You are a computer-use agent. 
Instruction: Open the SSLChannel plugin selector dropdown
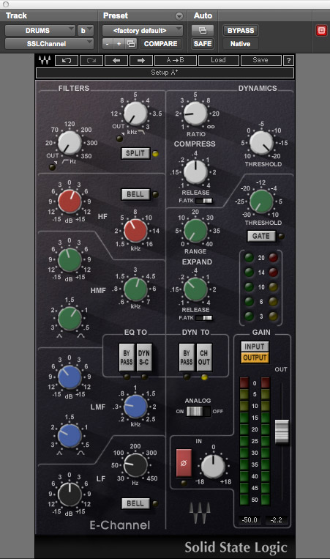coord(49,44)
